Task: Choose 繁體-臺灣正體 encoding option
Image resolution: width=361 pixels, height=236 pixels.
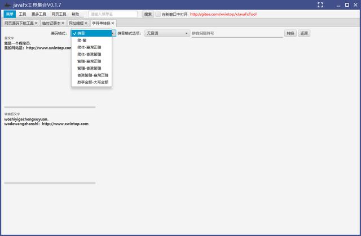Action: point(91,61)
